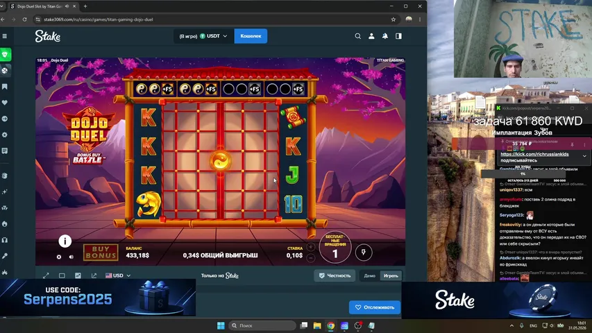Screen dimensions: 592x333
Task: Open the game info 'i' button
Action: pos(65,241)
